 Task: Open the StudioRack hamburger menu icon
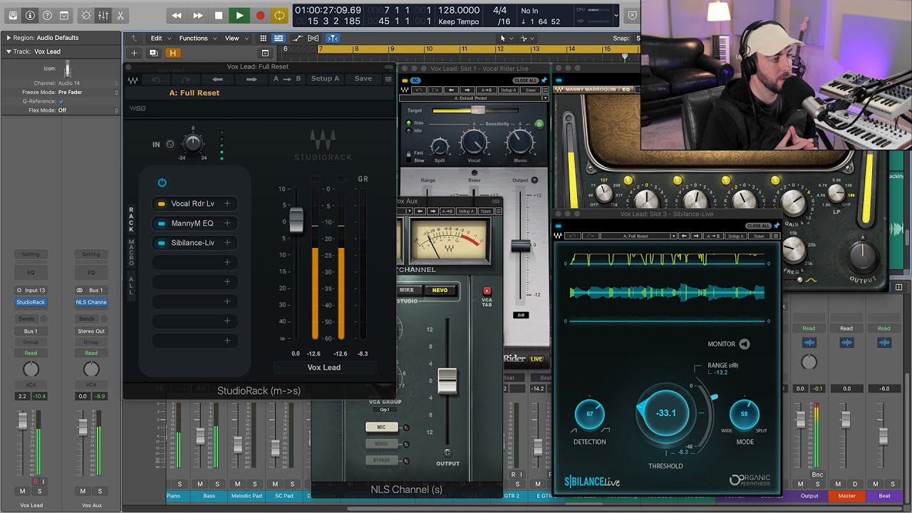(x=388, y=79)
